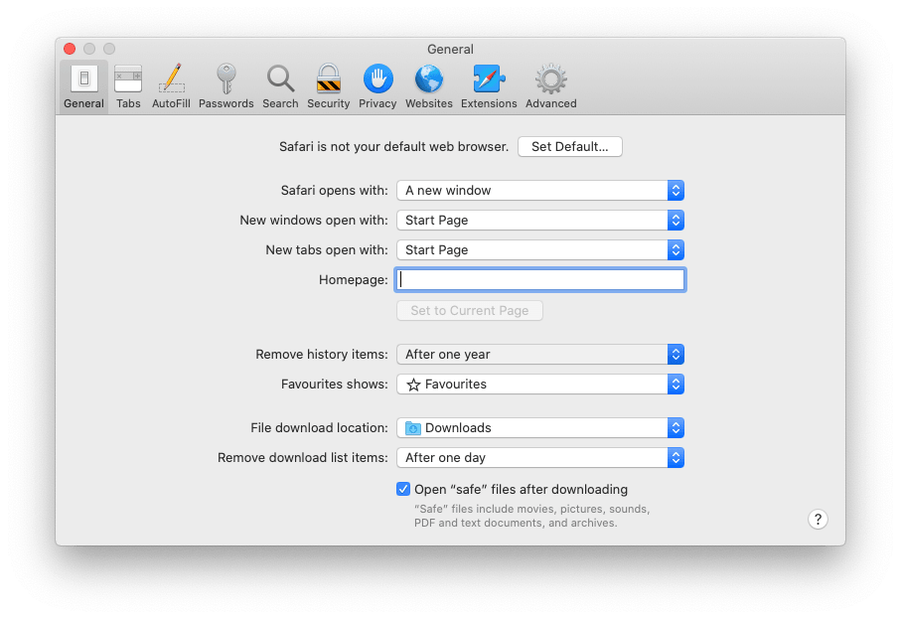The width and height of the screenshot is (901, 619).
Task: Change File download location dropdown
Action: [540, 427]
